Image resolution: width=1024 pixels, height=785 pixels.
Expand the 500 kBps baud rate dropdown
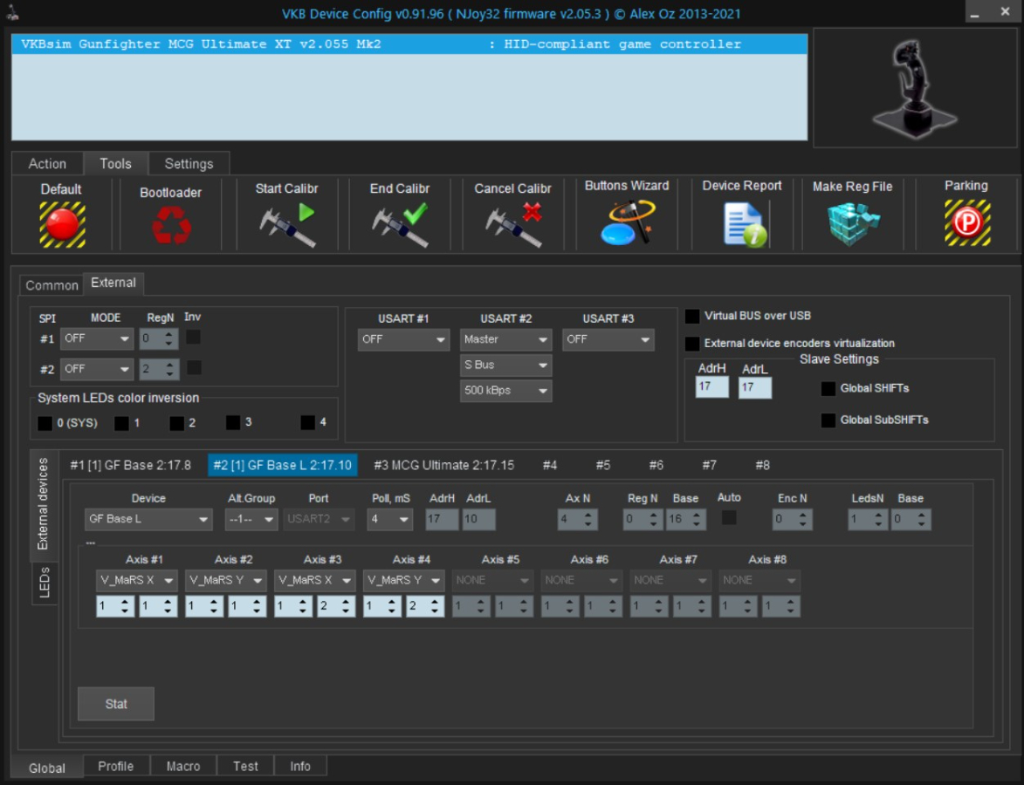(506, 391)
